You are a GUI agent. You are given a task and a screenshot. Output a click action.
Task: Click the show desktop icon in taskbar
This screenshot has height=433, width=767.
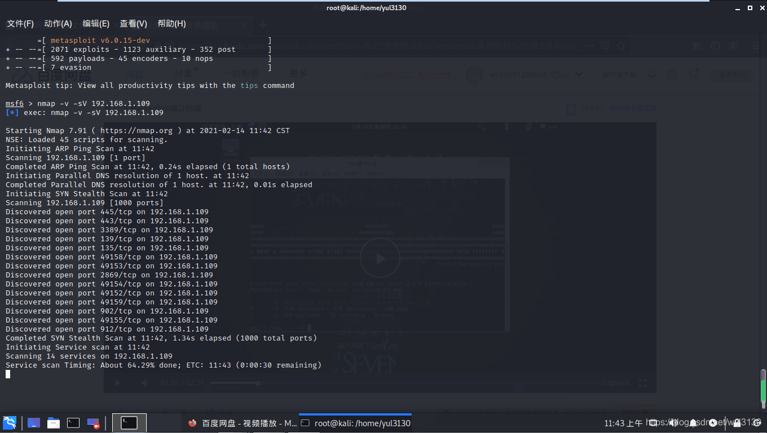(34, 423)
